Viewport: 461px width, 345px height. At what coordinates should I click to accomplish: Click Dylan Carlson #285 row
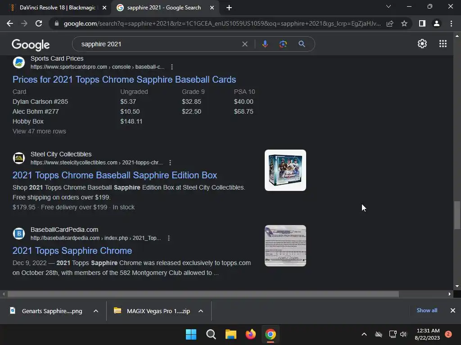tap(133, 102)
